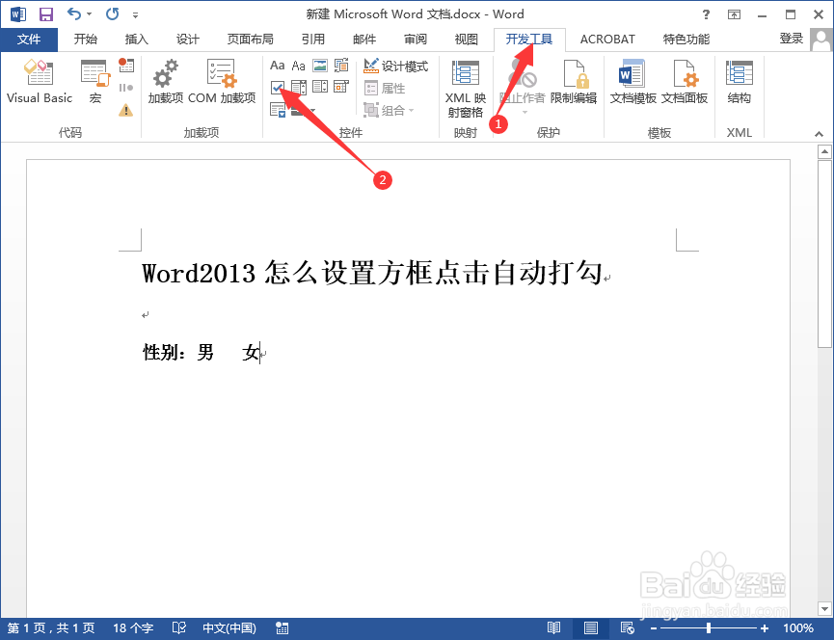The image size is (834, 640).
Task: Insert a Drop-Down List content control
Action: click(320, 87)
